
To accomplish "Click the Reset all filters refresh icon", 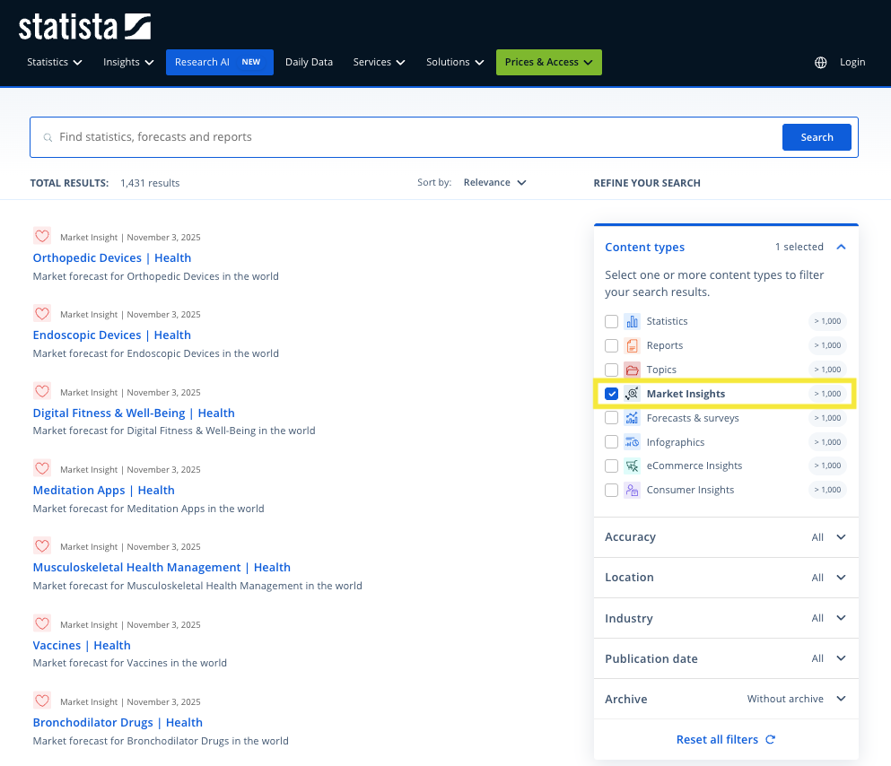I will (770, 740).
